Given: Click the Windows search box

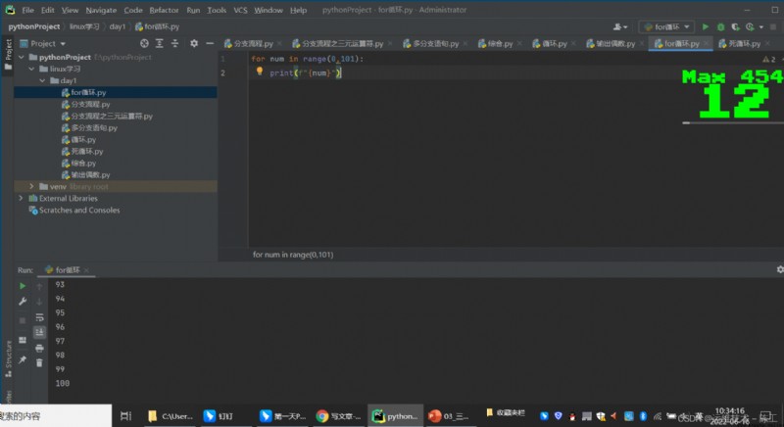Looking at the screenshot, I should (x=56, y=415).
